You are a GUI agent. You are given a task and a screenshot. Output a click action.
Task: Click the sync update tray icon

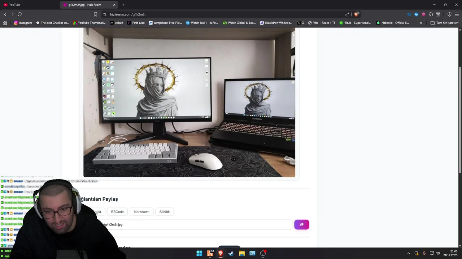point(417,253)
